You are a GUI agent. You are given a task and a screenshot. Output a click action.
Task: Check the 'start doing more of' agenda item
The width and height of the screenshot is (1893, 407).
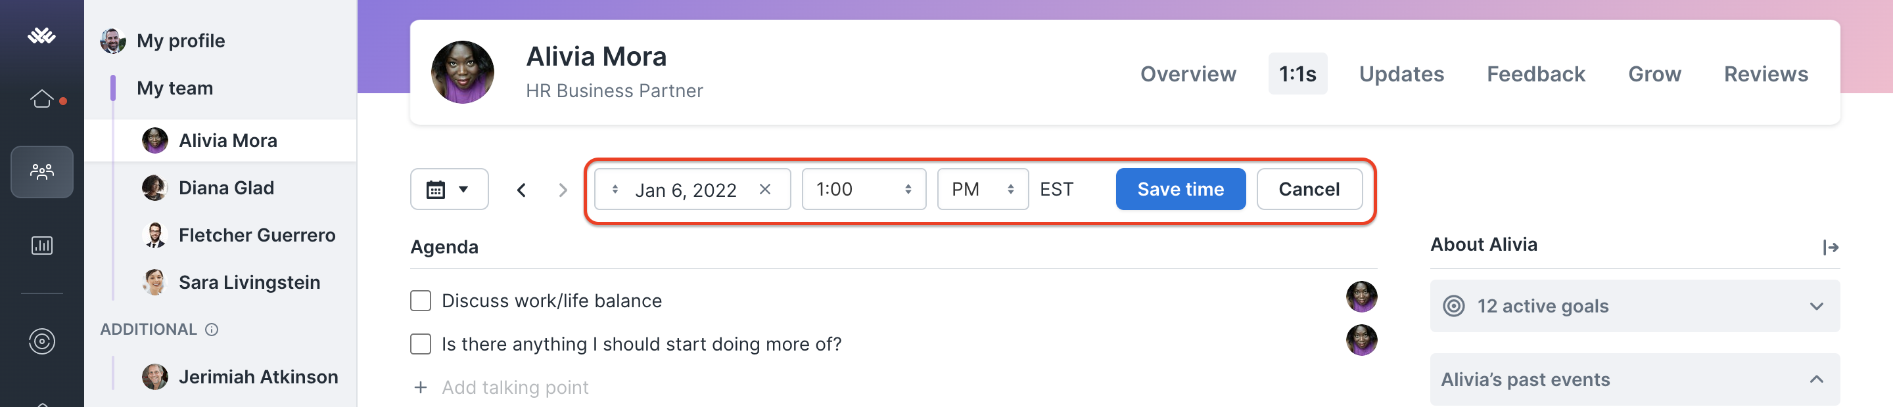click(421, 344)
